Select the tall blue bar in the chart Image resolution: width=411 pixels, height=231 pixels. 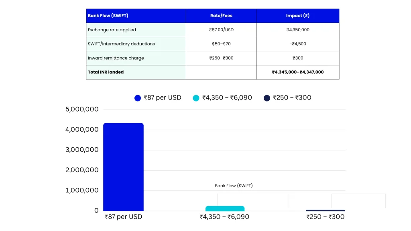coord(123,166)
